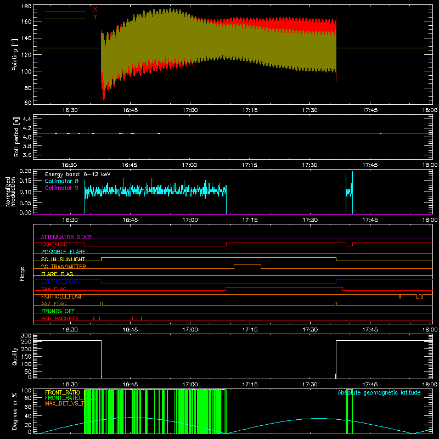Select the 'Roll period [s]' axis title
439x439 pixels.
point(16,137)
